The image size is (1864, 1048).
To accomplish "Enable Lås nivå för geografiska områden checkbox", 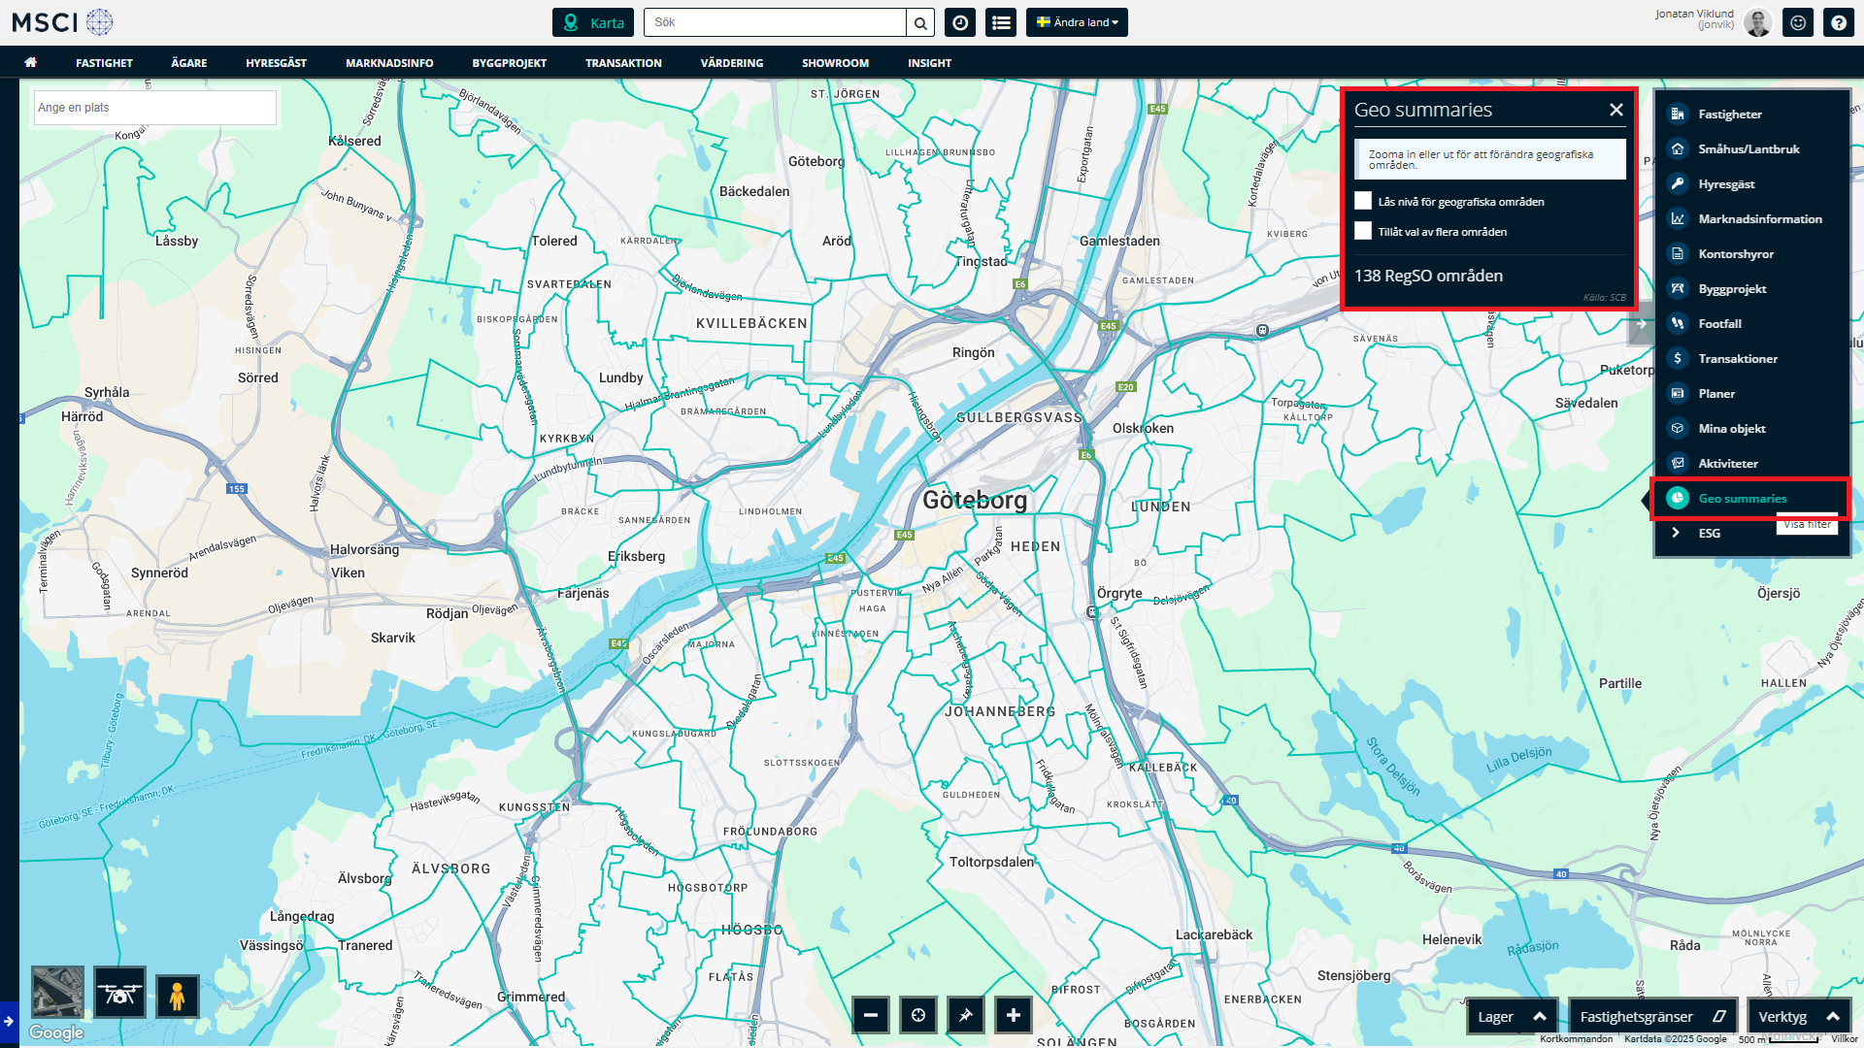I will (1363, 201).
